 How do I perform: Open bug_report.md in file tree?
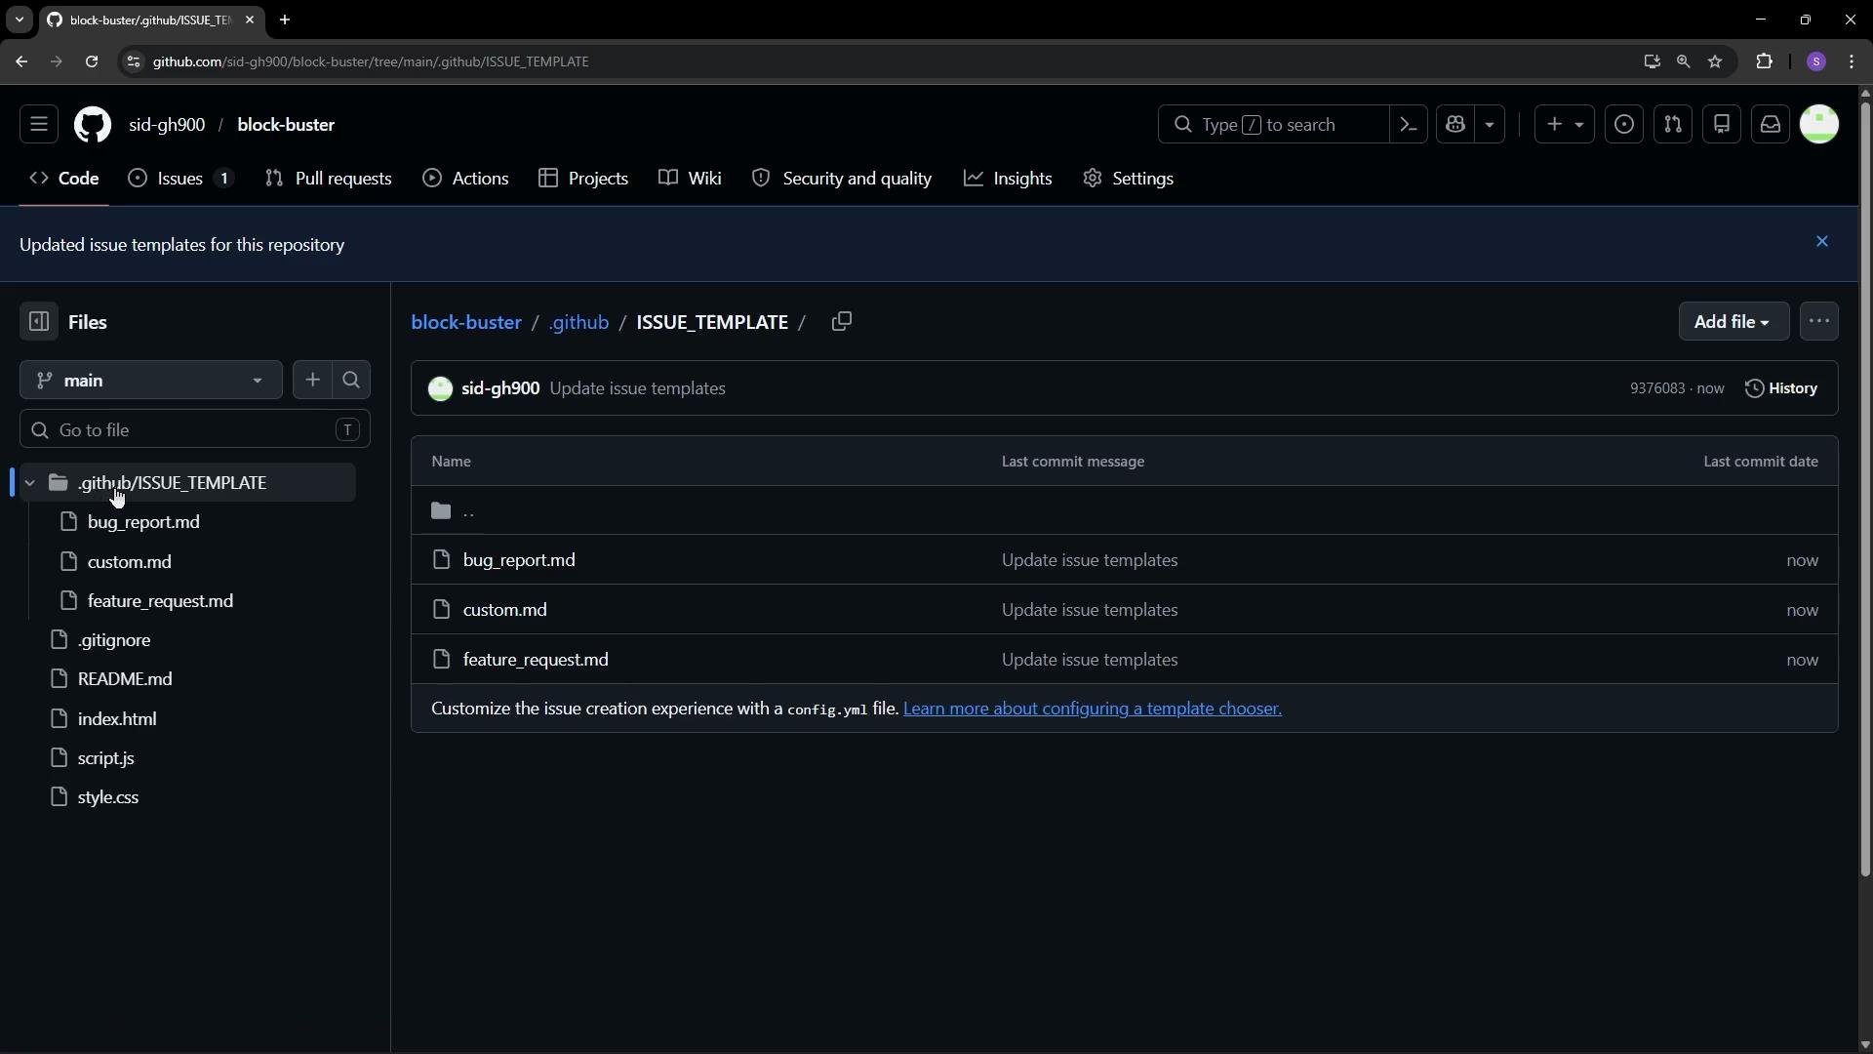(143, 522)
